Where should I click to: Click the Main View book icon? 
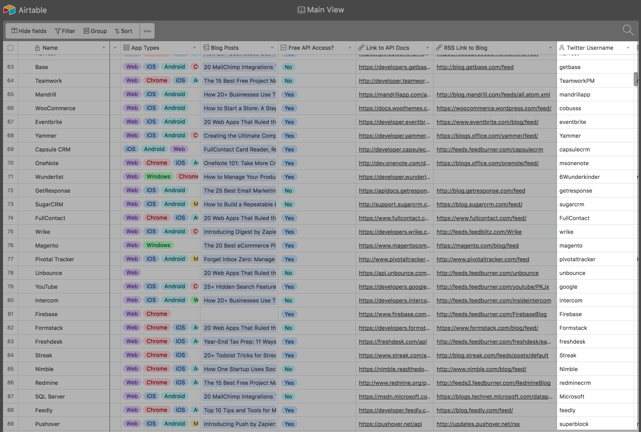[x=301, y=10]
